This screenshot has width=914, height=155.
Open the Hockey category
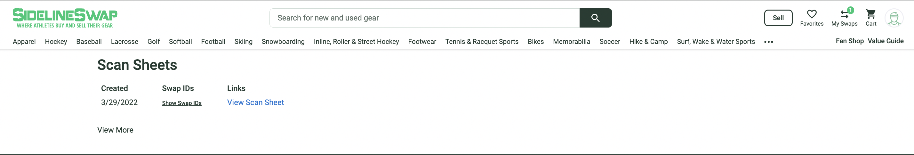click(56, 42)
